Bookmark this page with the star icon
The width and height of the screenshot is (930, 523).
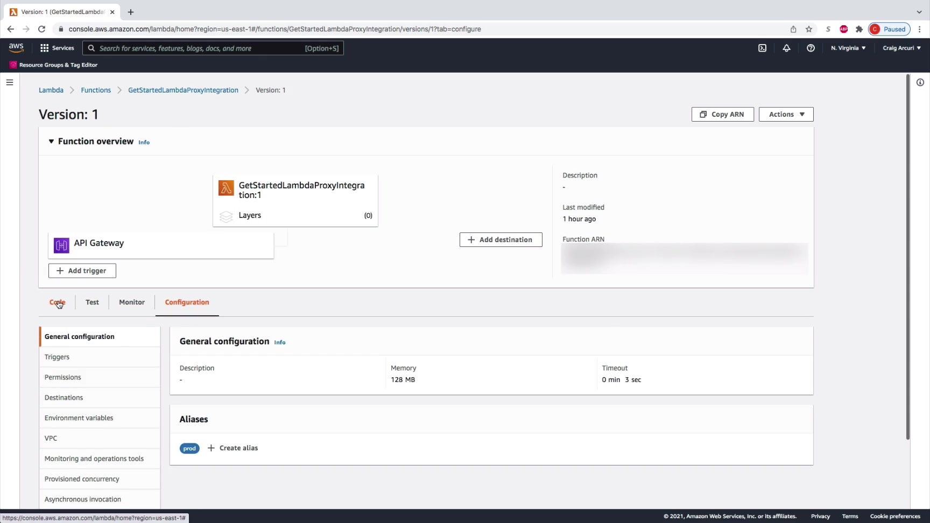809,29
